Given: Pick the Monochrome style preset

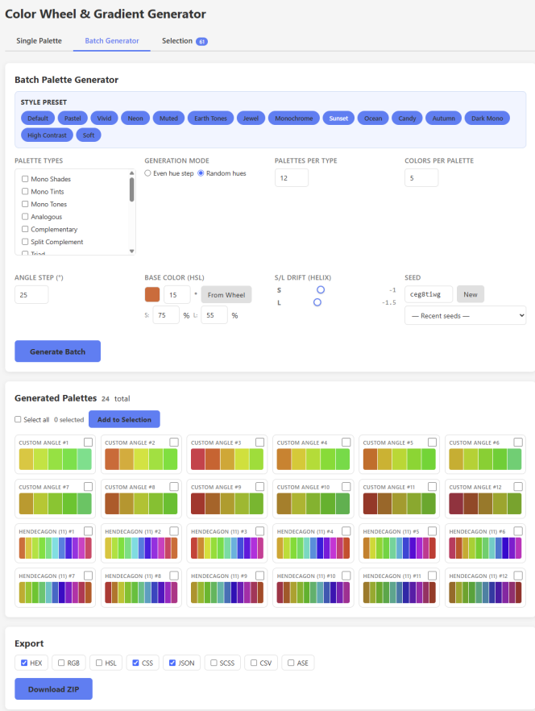Looking at the screenshot, I should [x=294, y=118].
